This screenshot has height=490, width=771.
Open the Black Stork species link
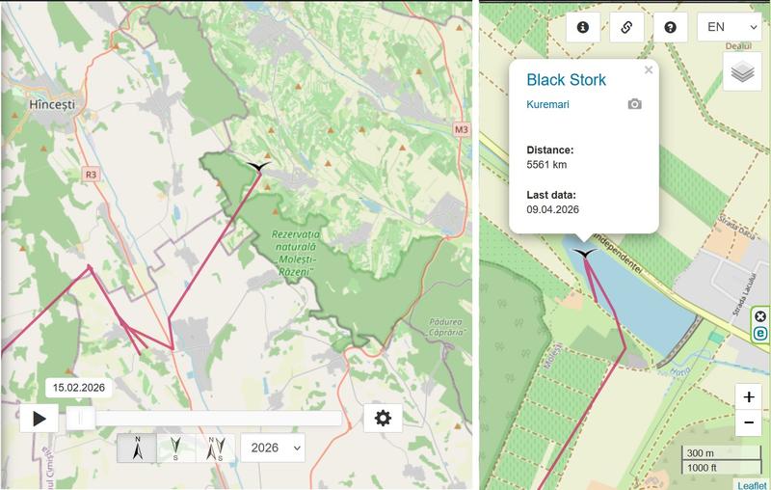coord(566,80)
